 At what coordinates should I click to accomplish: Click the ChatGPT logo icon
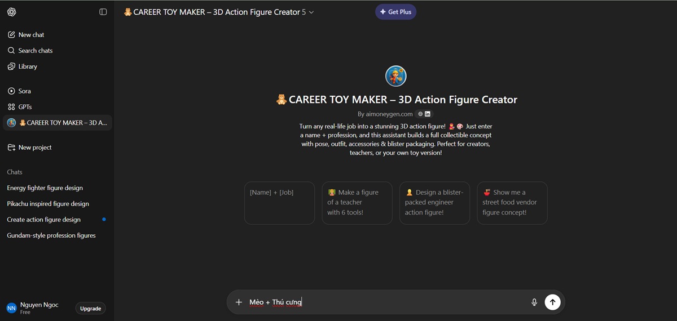[12, 12]
